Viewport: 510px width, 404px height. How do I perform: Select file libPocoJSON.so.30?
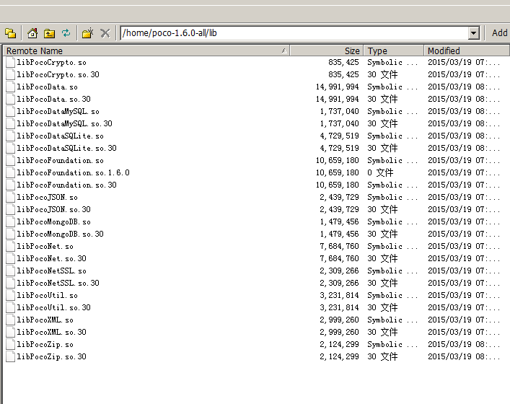tap(53, 209)
